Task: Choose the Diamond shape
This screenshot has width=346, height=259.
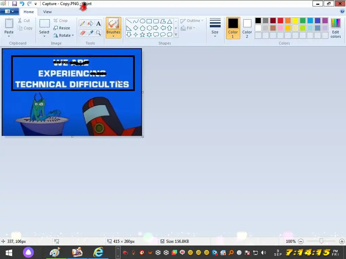Action: click(136, 28)
